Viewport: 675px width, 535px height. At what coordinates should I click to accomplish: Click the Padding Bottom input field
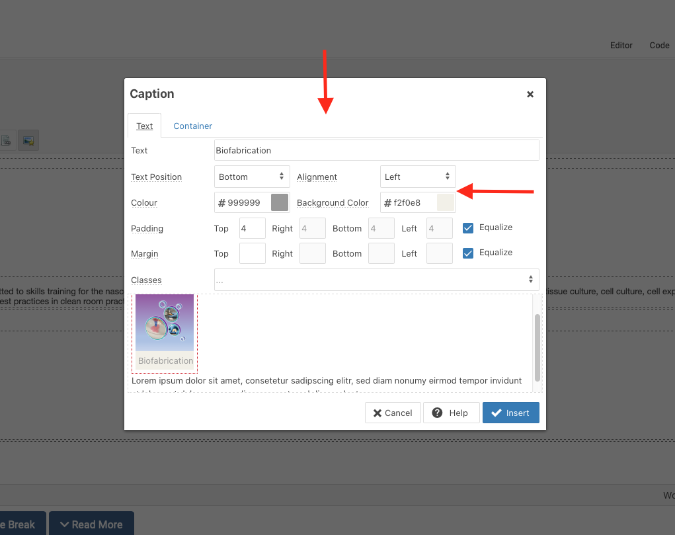point(381,228)
